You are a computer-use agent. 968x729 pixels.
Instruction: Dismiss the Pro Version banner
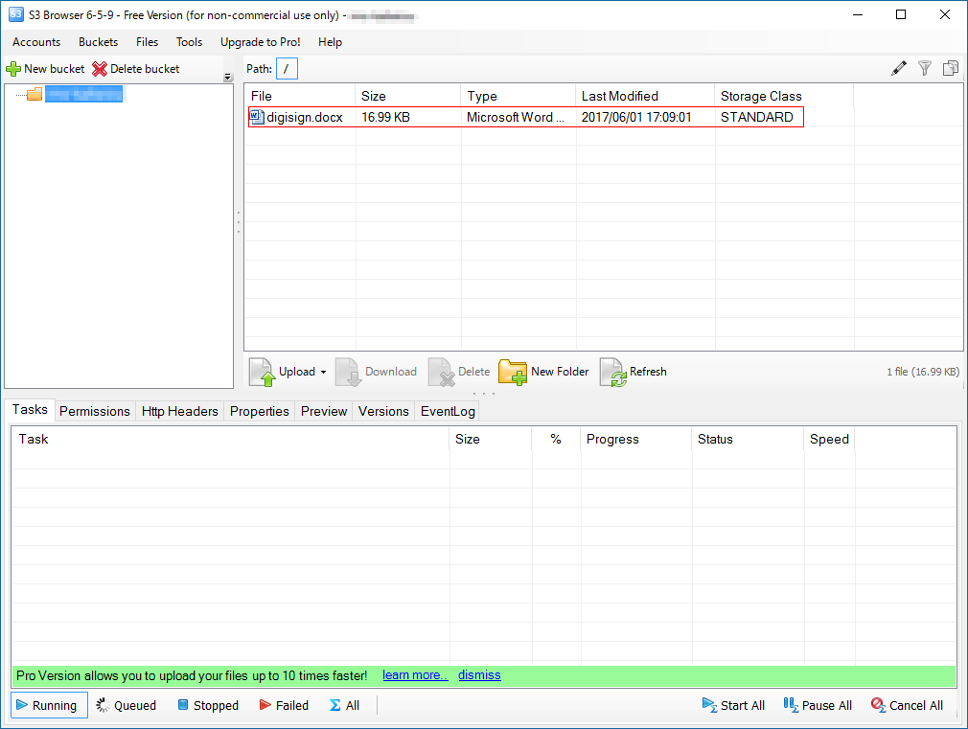pos(479,675)
